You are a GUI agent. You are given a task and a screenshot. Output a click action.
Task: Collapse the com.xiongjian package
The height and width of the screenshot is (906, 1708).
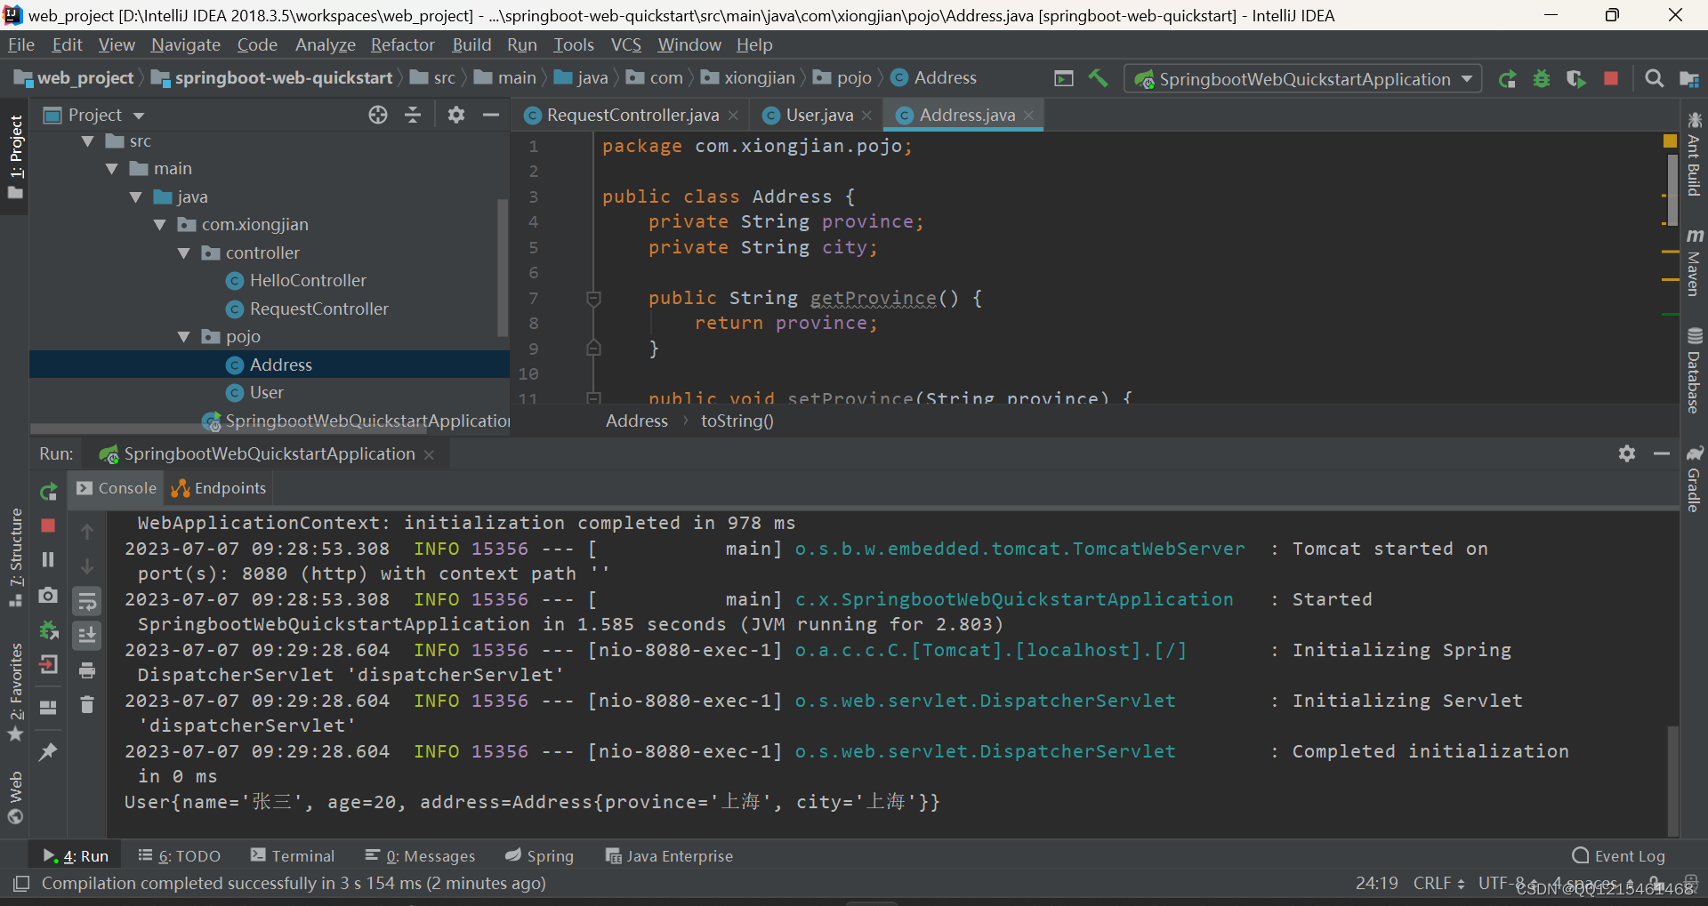pyautogui.click(x=160, y=225)
